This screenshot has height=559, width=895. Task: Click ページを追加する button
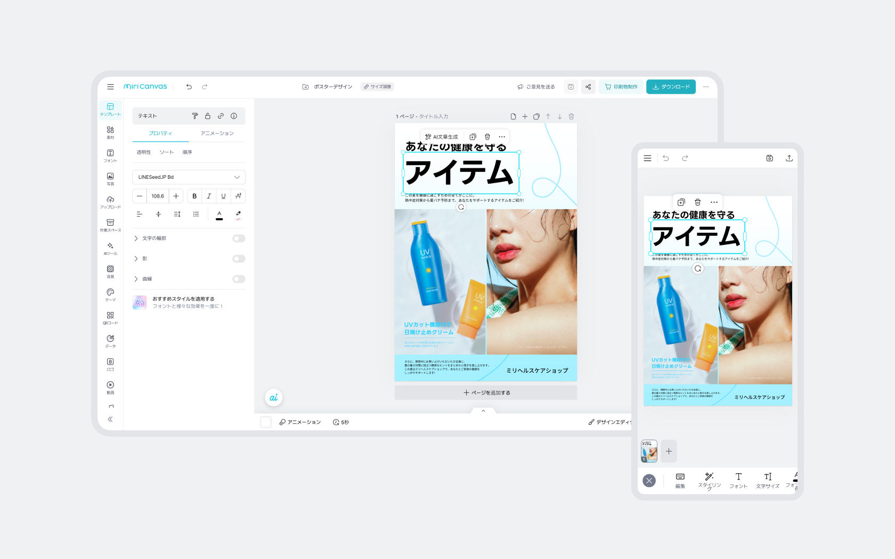486,393
